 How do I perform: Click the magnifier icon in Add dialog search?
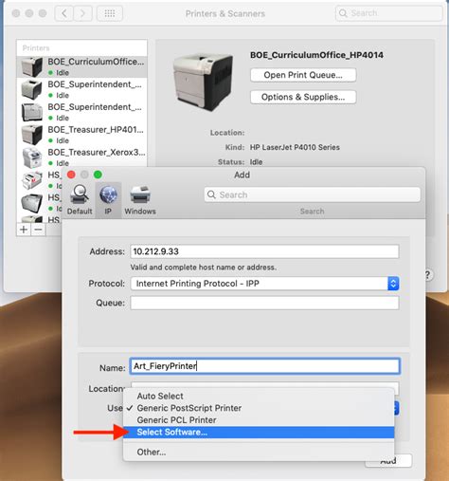tap(211, 194)
